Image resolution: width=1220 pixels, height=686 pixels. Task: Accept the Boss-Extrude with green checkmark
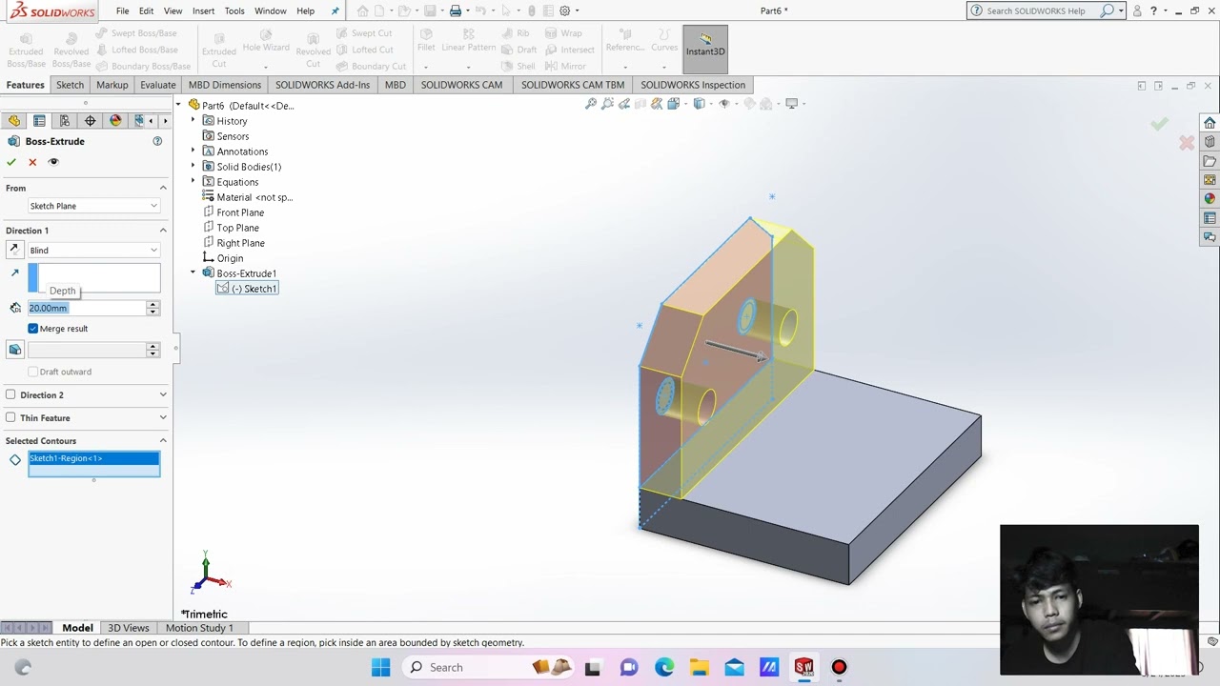(x=11, y=162)
